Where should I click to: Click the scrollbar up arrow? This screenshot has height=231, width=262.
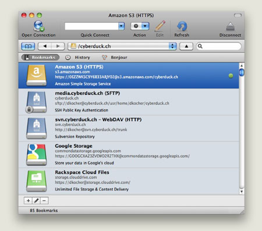point(242,66)
